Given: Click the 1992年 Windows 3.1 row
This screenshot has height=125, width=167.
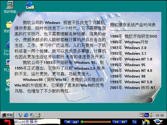Looking at the screenshot, I should (128, 53).
